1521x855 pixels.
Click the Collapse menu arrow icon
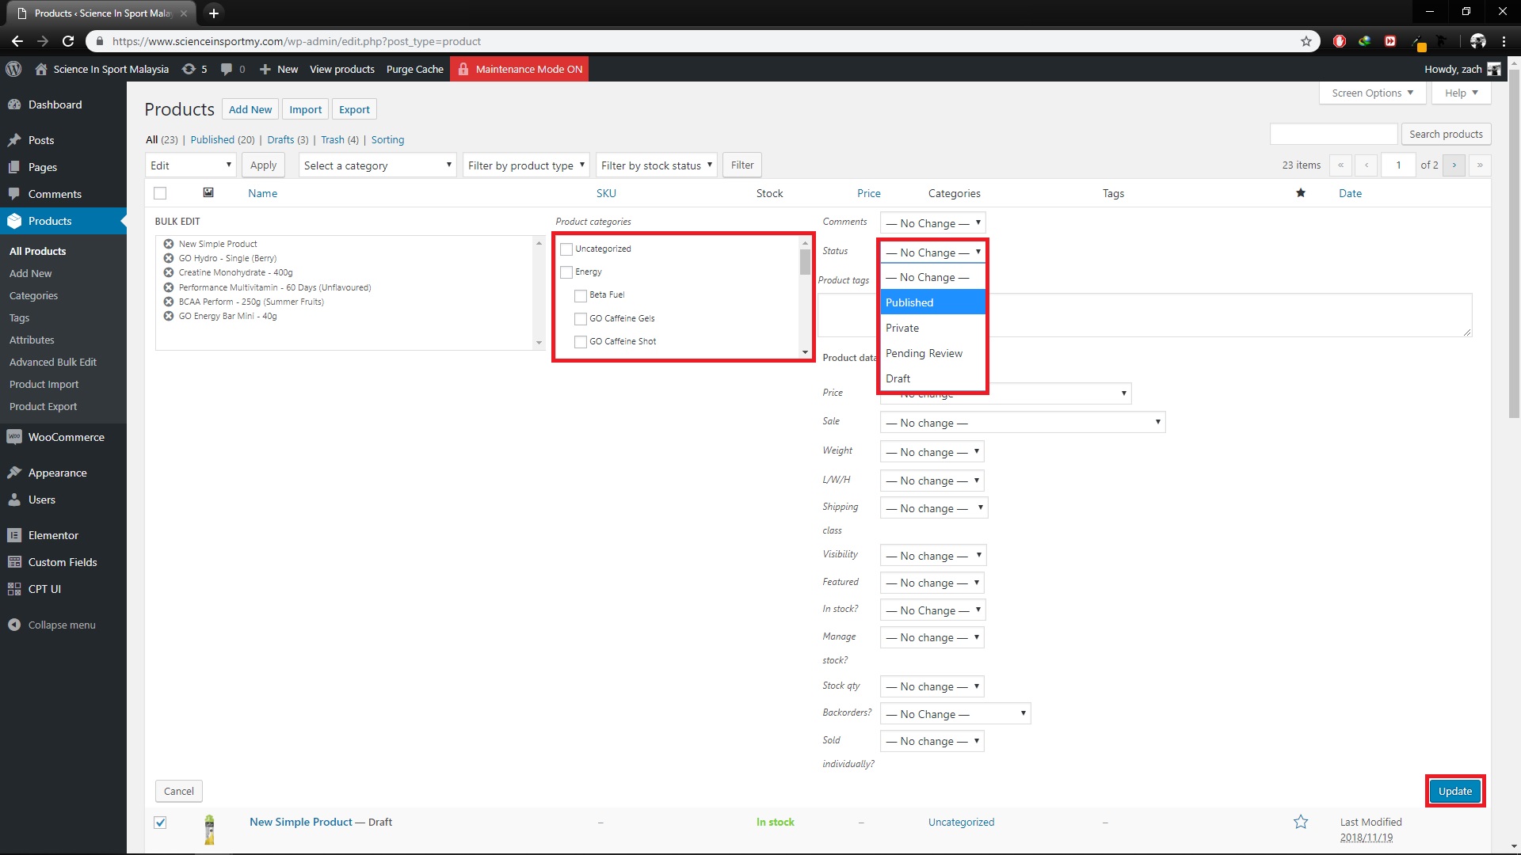14,625
